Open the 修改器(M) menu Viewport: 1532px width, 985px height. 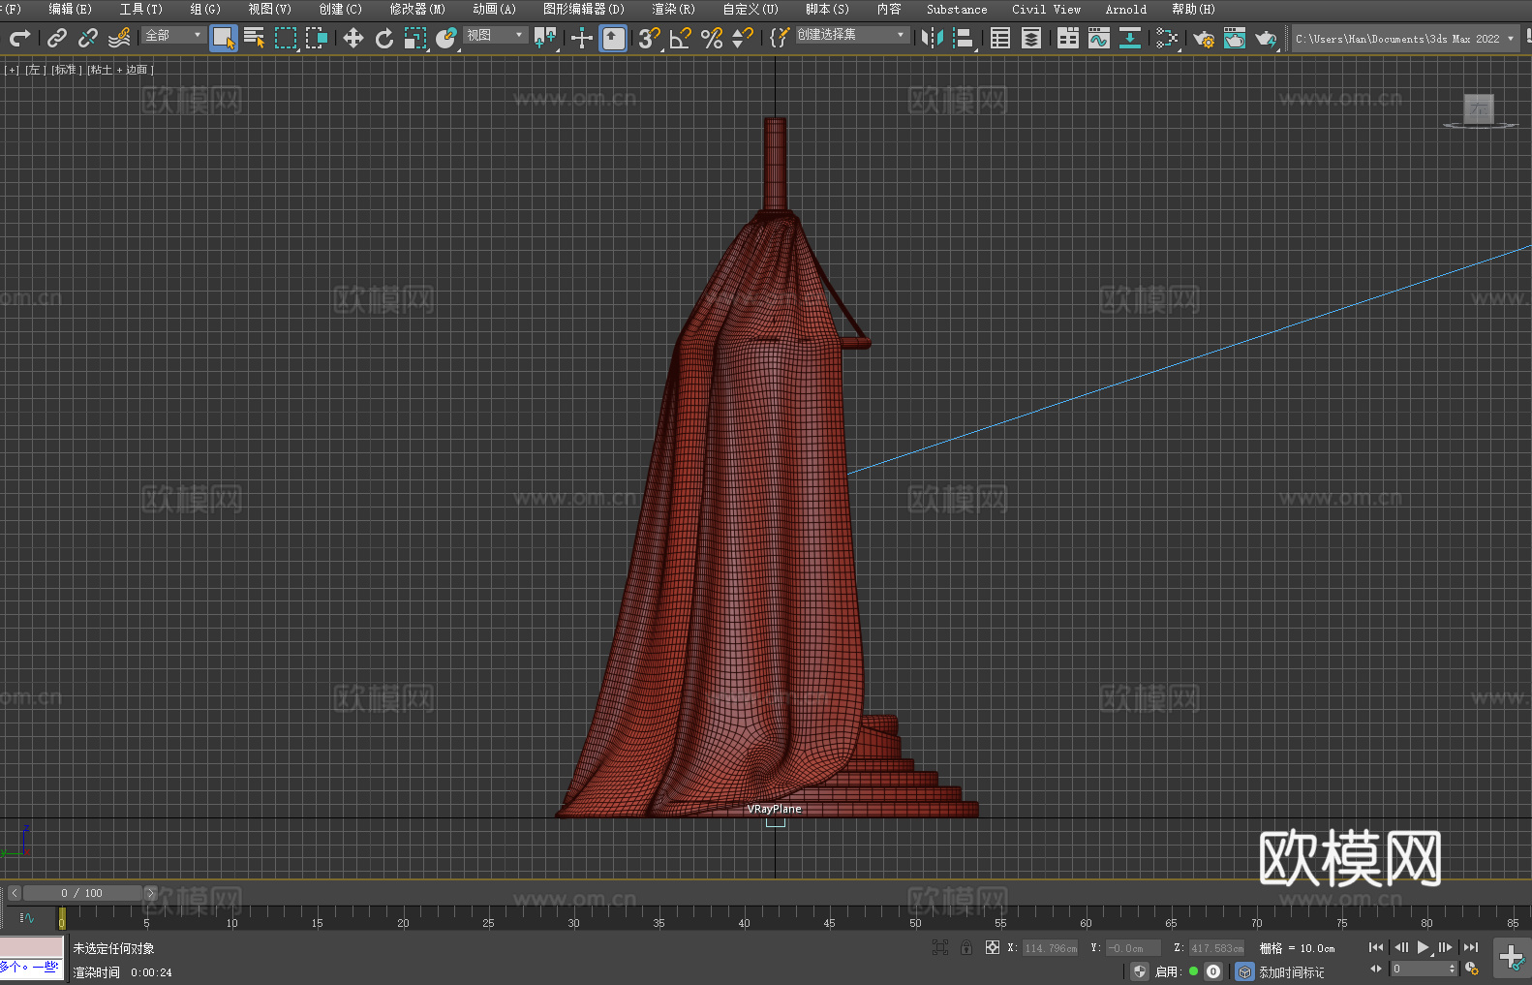click(417, 9)
